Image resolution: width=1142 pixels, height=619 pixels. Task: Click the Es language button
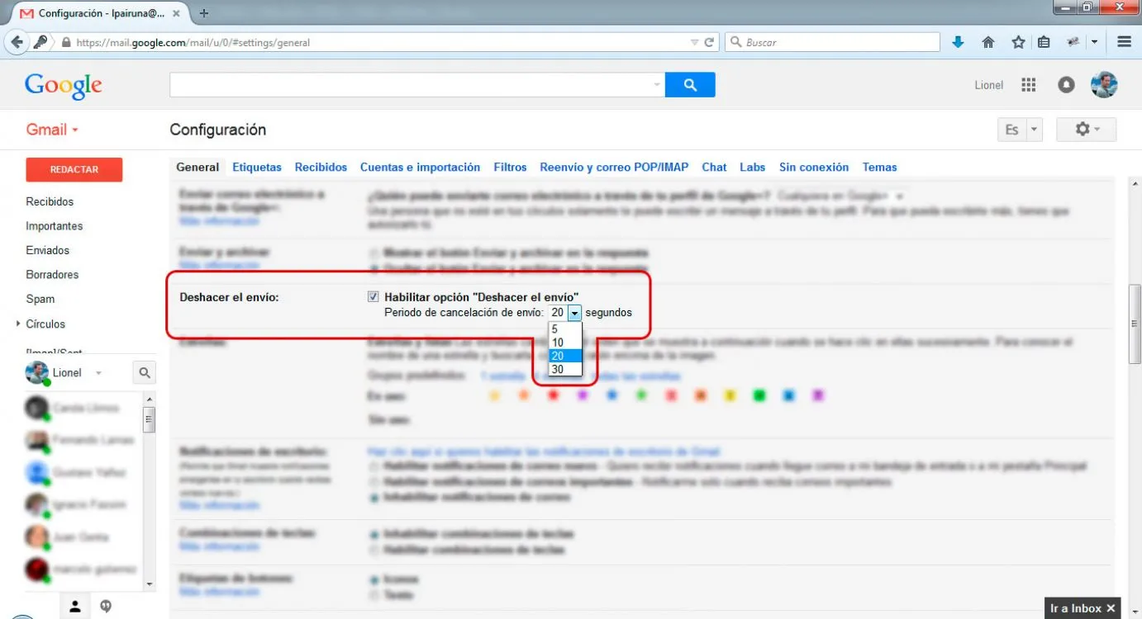click(1012, 130)
